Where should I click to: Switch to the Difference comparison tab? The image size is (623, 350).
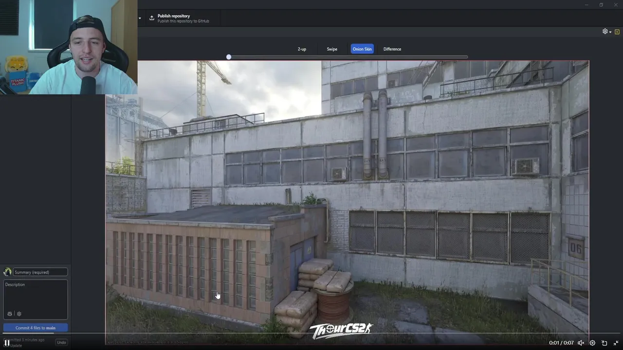(x=392, y=49)
